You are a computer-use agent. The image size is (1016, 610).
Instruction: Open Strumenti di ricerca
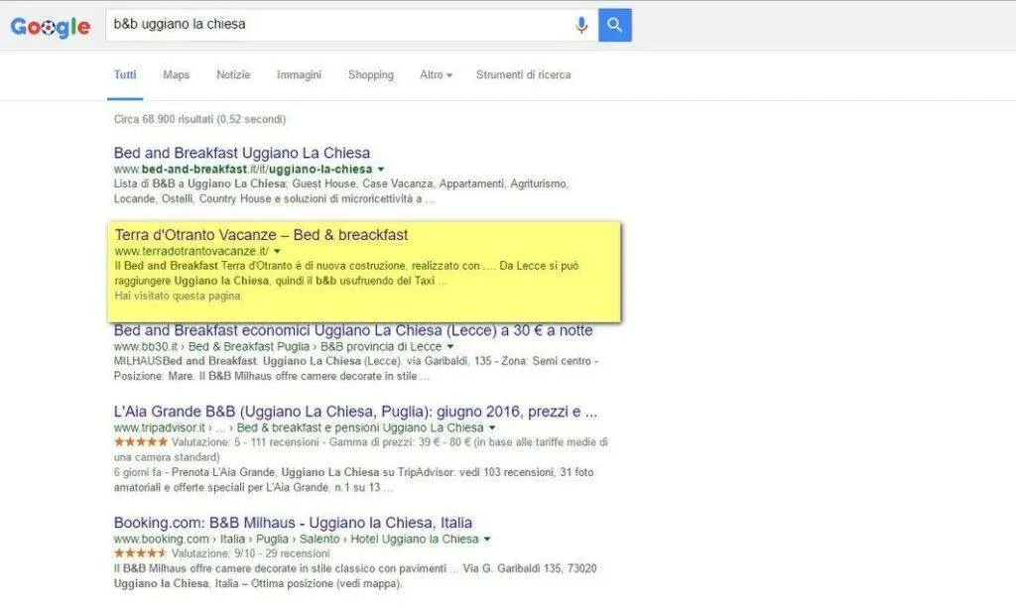coord(524,75)
